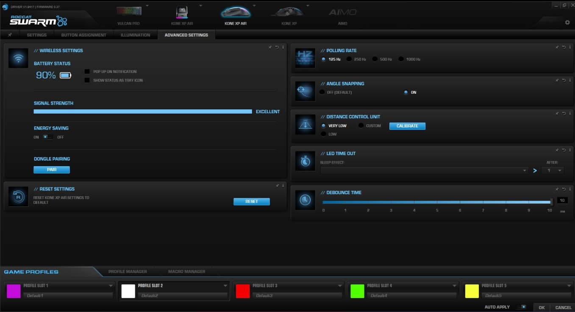Pin the LED Time Out panel
575x312 pixels.
click(557, 150)
